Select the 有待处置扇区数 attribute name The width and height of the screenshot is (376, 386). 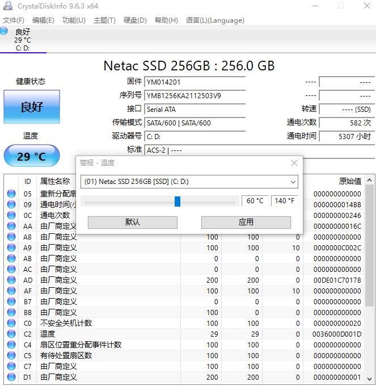point(66,355)
